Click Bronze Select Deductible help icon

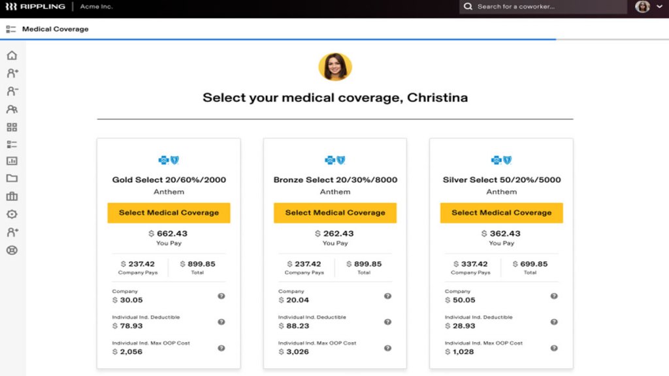[387, 322]
